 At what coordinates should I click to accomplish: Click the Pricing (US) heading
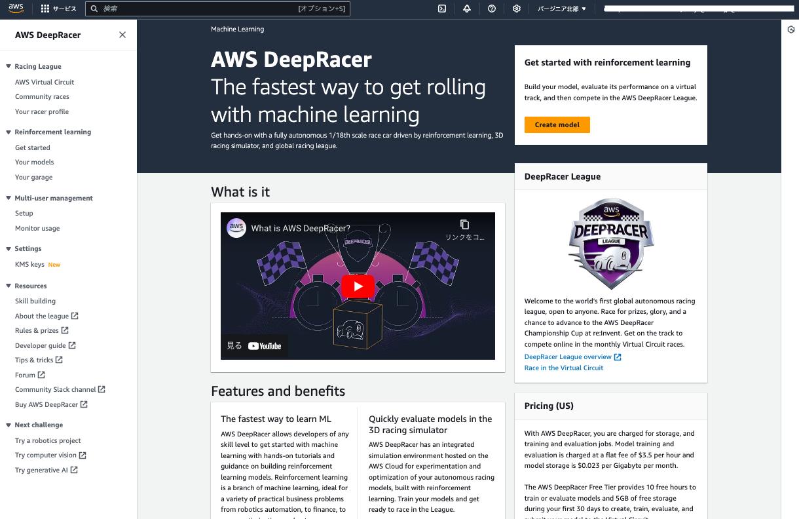549,406
